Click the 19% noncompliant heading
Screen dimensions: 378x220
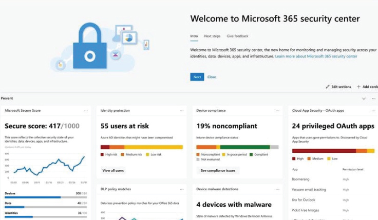[226, 126]
